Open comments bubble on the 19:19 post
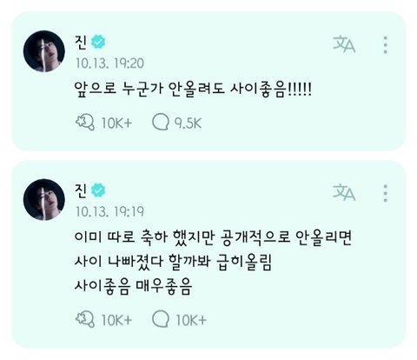This screenshot has height=360, width=417. pos(161,319)
